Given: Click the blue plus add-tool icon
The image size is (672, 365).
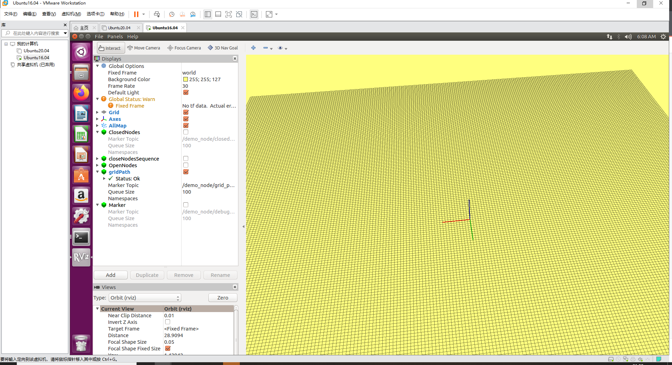Looking at the screenshot, I should (x=253, y=48).
